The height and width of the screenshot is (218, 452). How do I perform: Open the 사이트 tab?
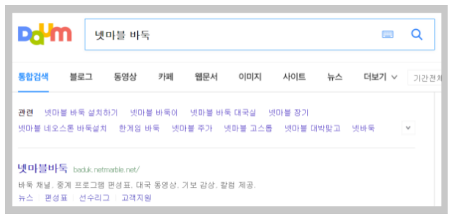(x=294, y=77)
